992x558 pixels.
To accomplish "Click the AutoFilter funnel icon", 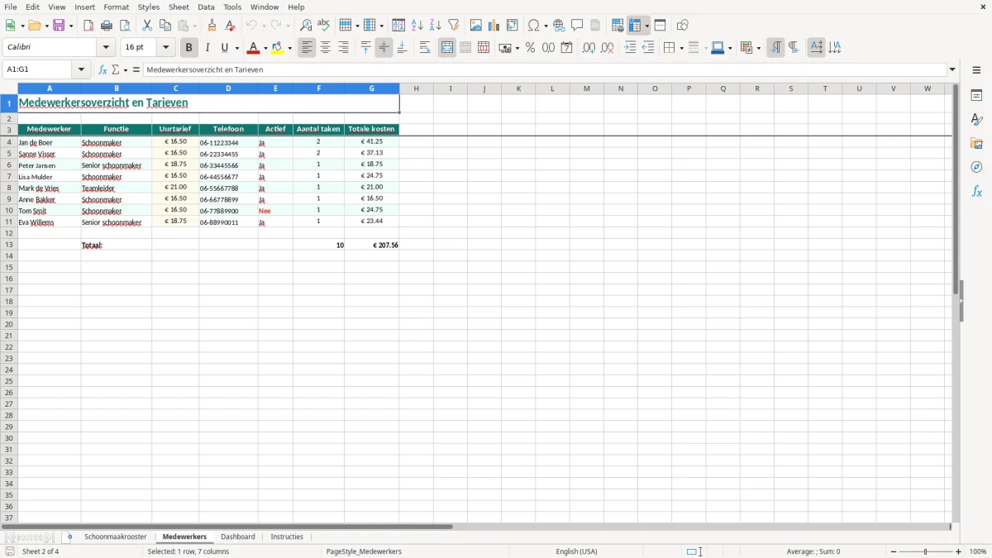I will tap(454, 26).
